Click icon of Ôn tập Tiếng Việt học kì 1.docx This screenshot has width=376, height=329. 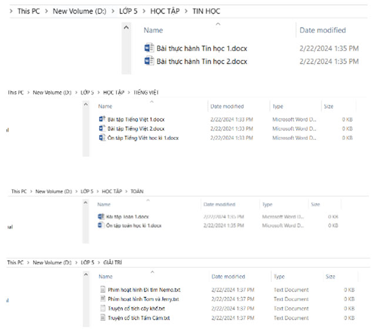pyautogui.click(x=102, y=138)
